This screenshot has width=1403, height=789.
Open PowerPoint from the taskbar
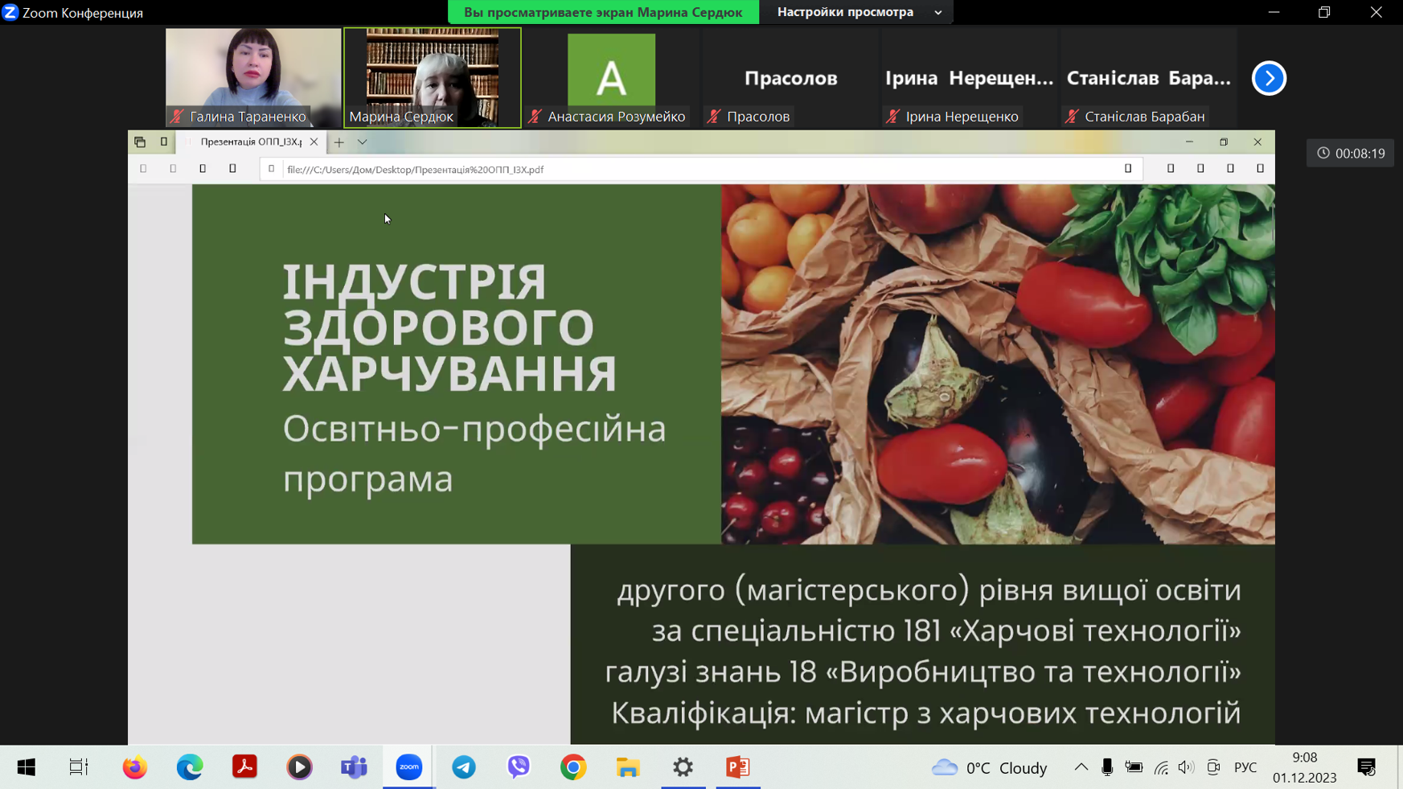(737, 767)
